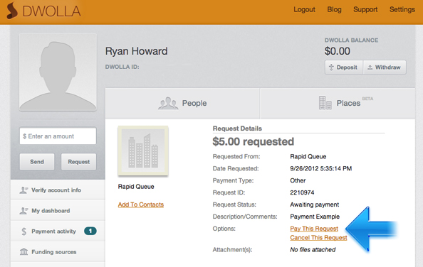423x267 pixels.
Task: Open Funding sources
Action: tap(58, 252)
